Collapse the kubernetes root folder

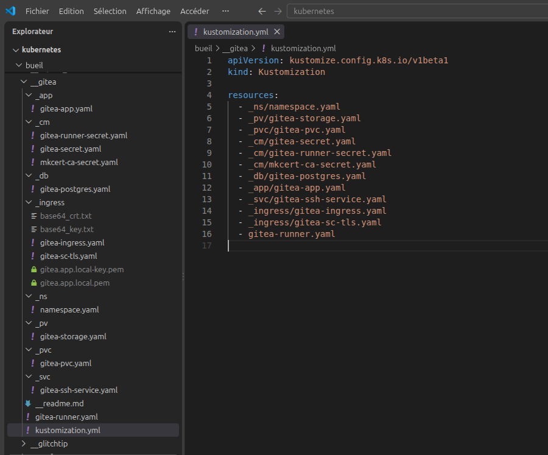[16, 50]
